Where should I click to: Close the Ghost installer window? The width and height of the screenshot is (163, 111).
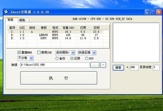coord(159,12)
